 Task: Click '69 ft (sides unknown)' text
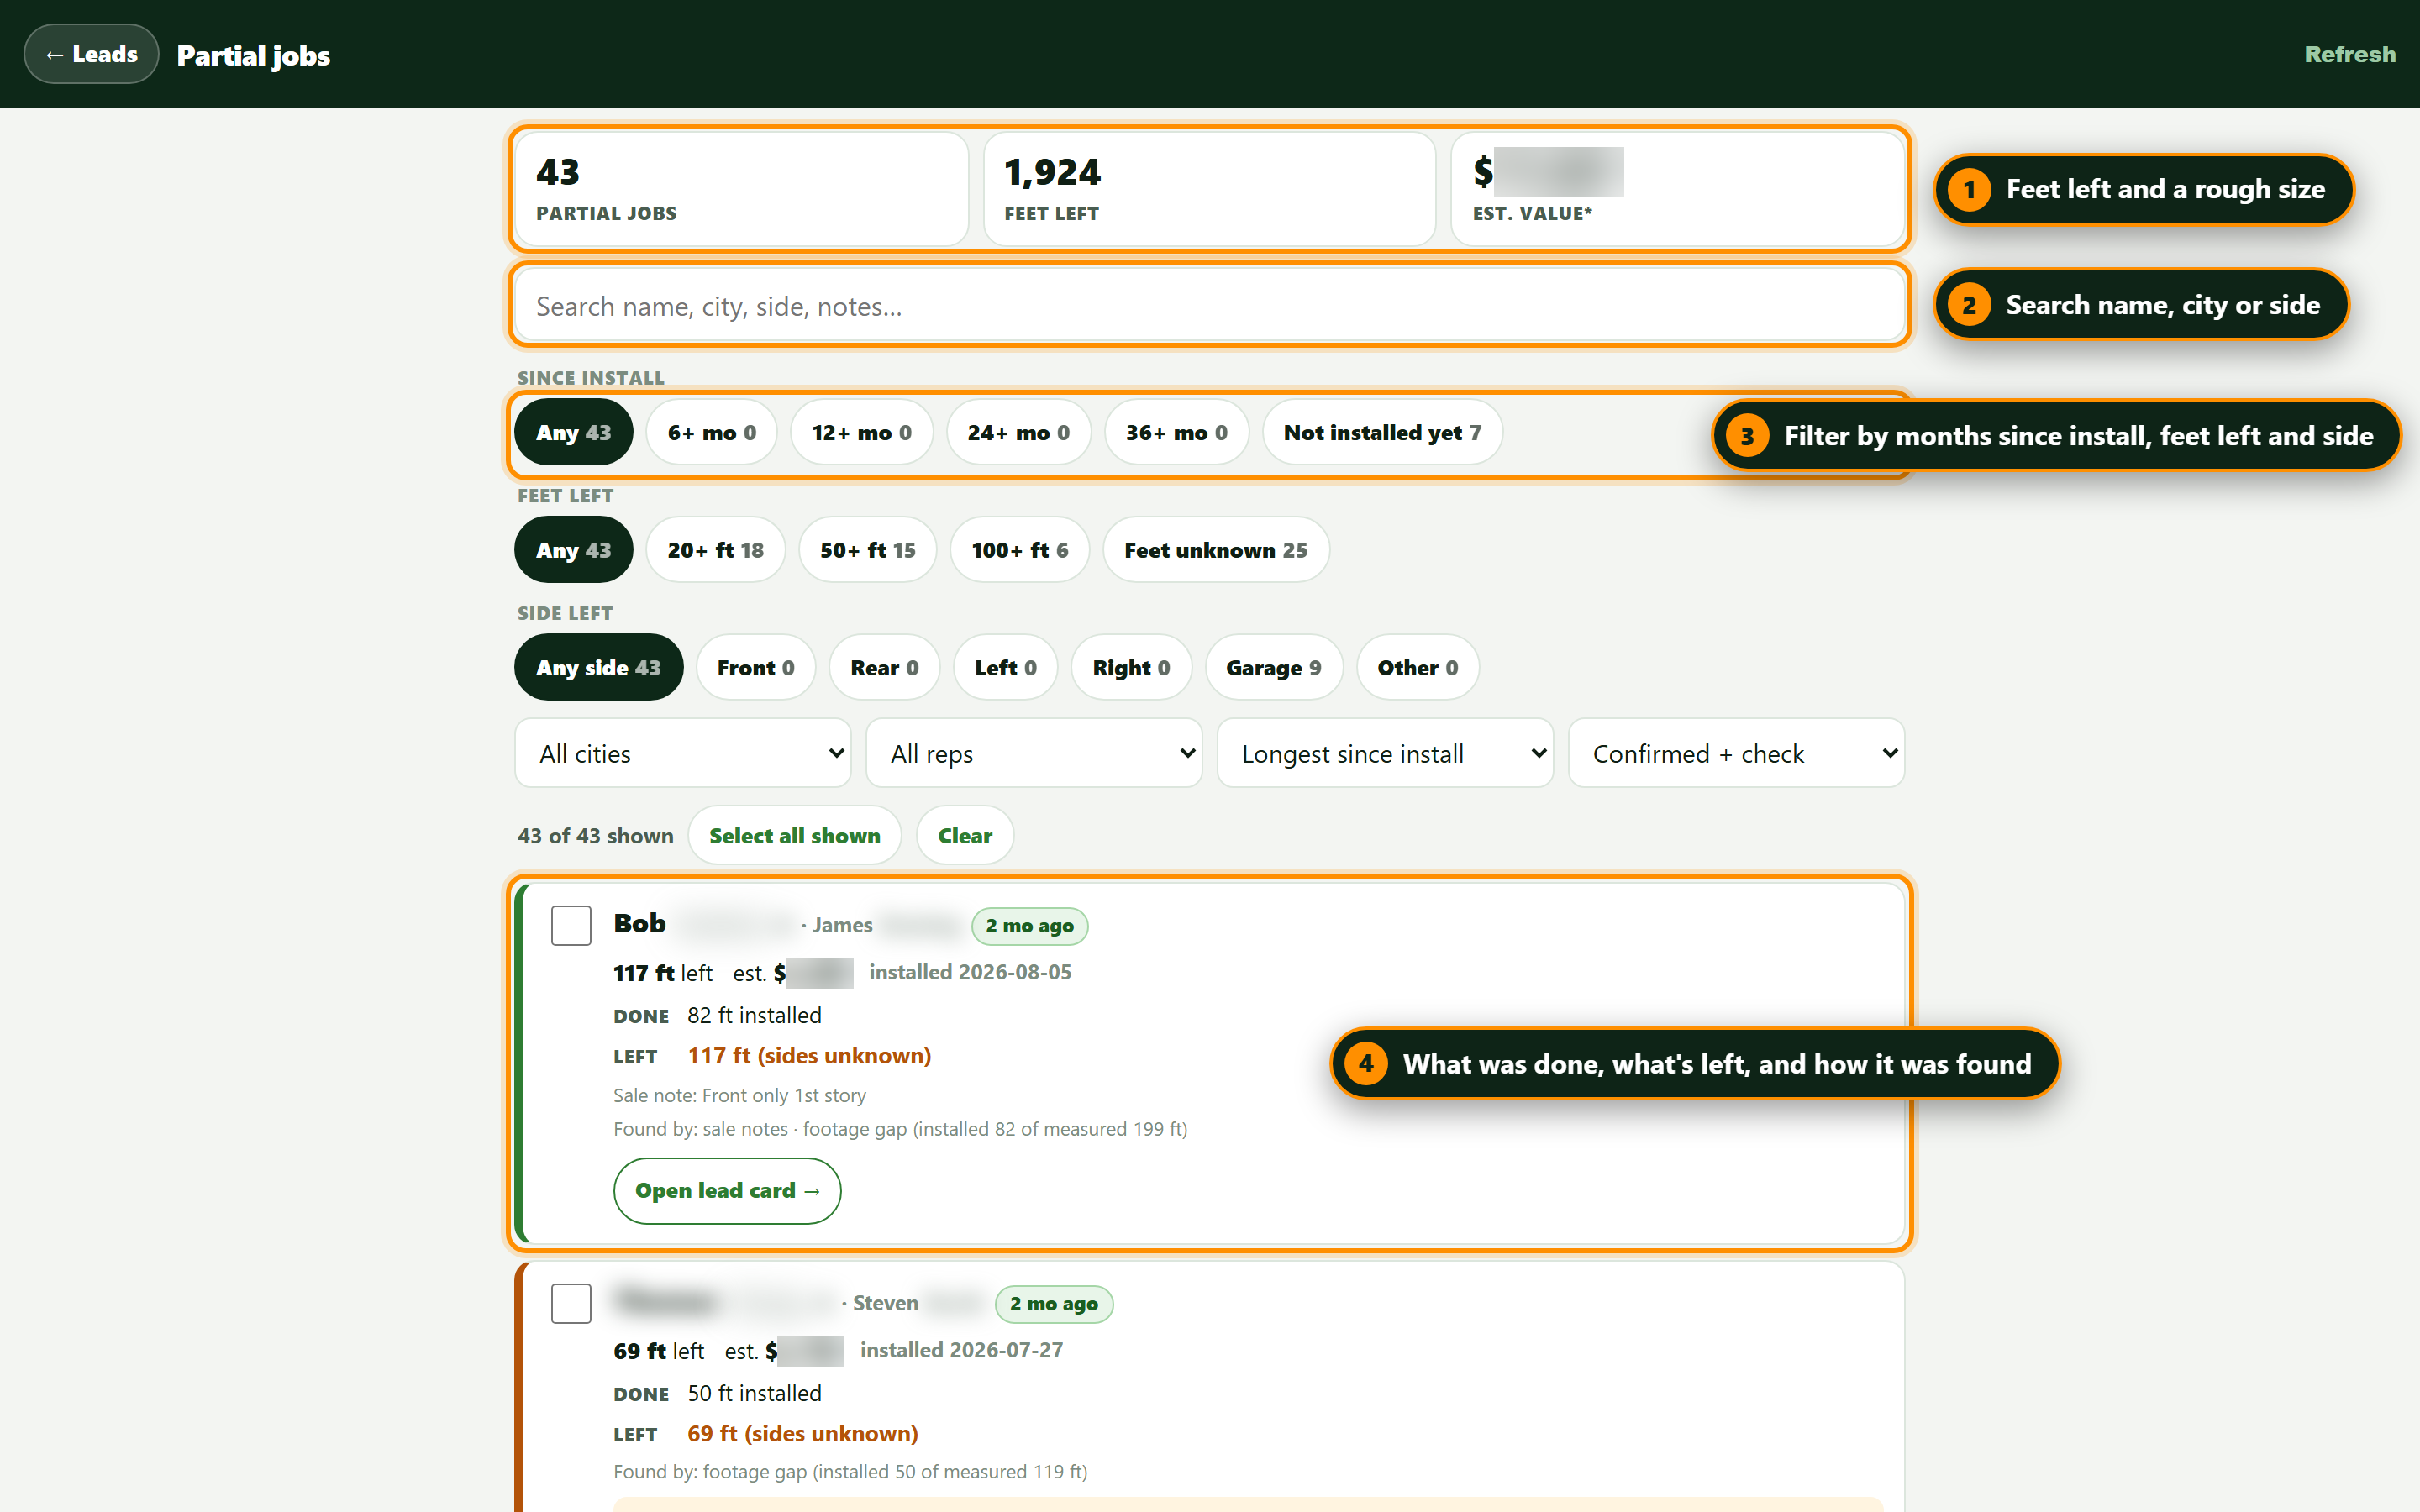coord(802,1433)
